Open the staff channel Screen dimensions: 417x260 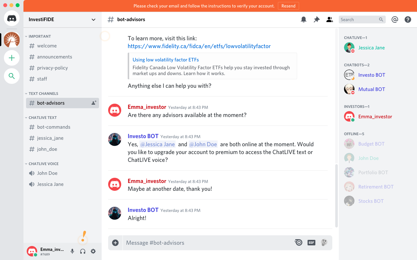pos(63,79)
